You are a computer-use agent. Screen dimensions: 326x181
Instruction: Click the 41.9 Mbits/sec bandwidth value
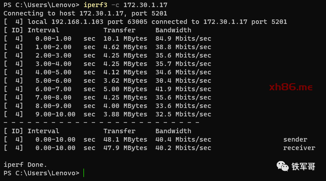pyautogui.click(x=183, y=89)
